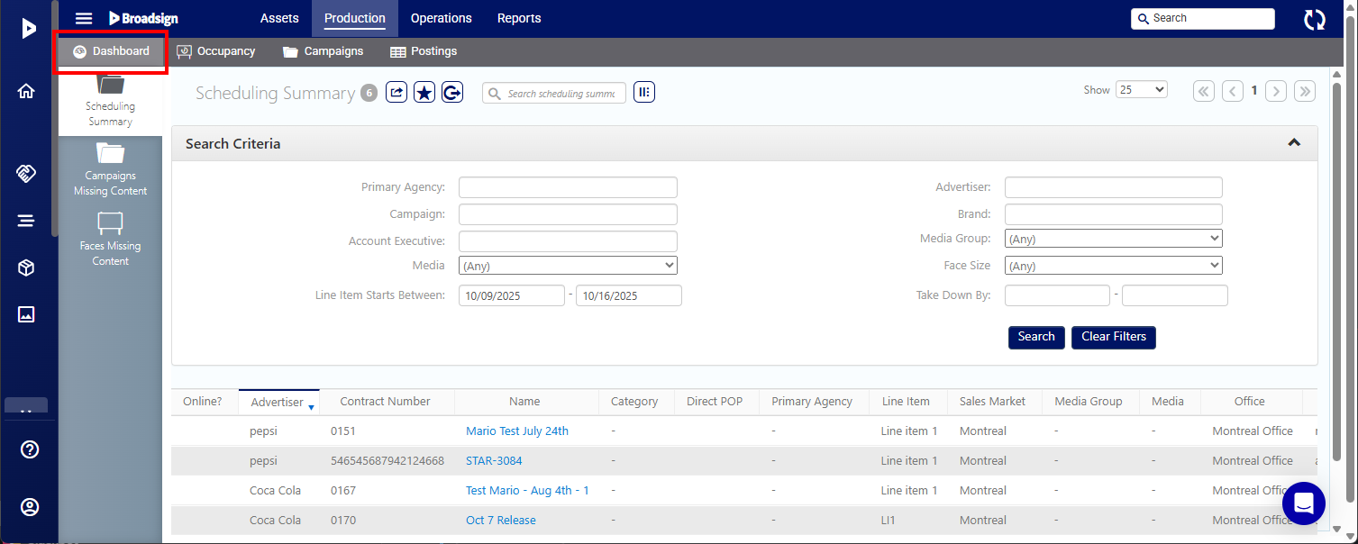This screenshot has height=544, width=1358.
Task: Click the export share icon beside Scheduling Summary
Action: pos(396,92)
